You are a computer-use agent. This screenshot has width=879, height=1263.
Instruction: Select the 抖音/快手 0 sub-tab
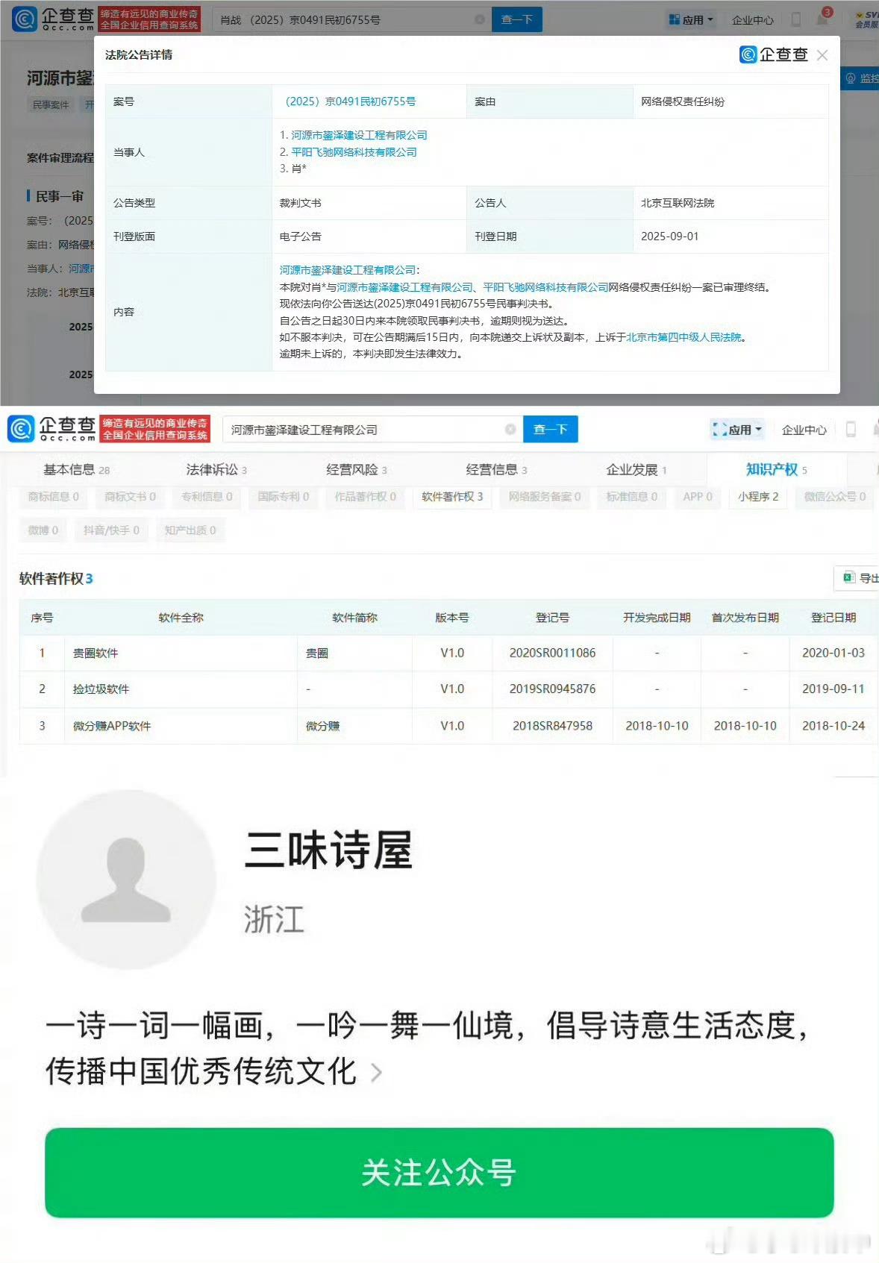tap(111, 530)
